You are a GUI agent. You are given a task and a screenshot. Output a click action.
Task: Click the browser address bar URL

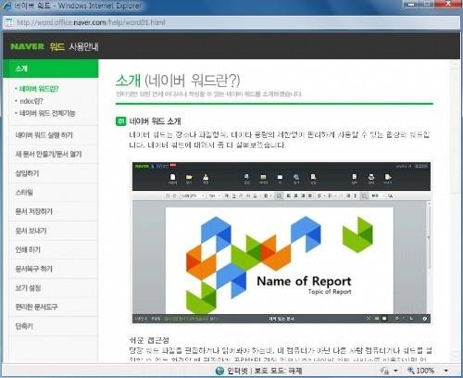(91, 22)
